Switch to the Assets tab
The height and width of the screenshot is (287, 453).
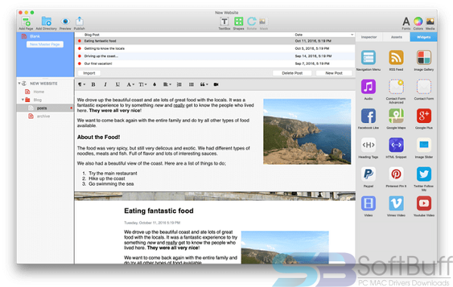[x=396, y=37]
